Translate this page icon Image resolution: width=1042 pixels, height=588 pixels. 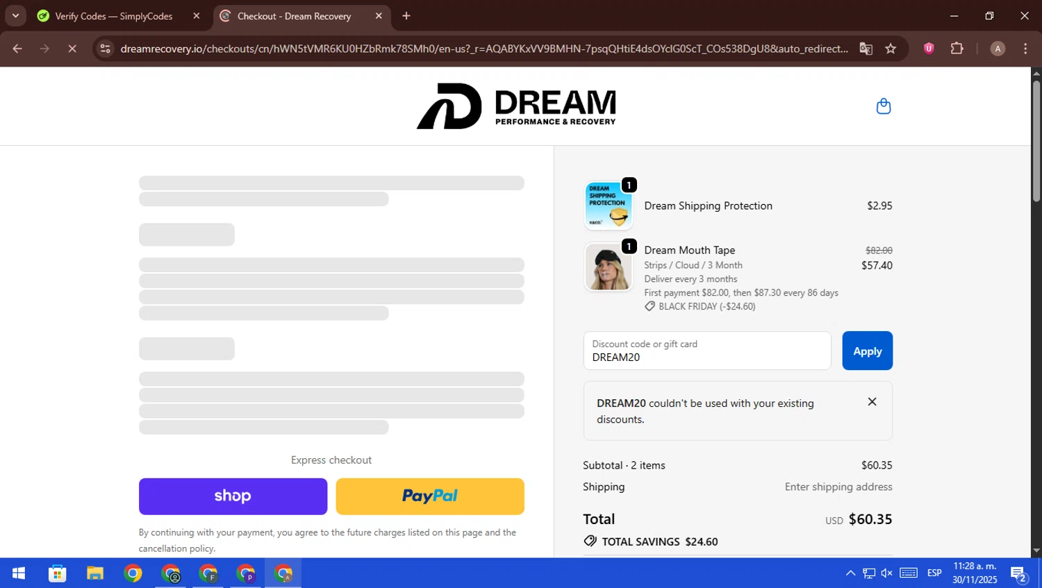[866, 49]
